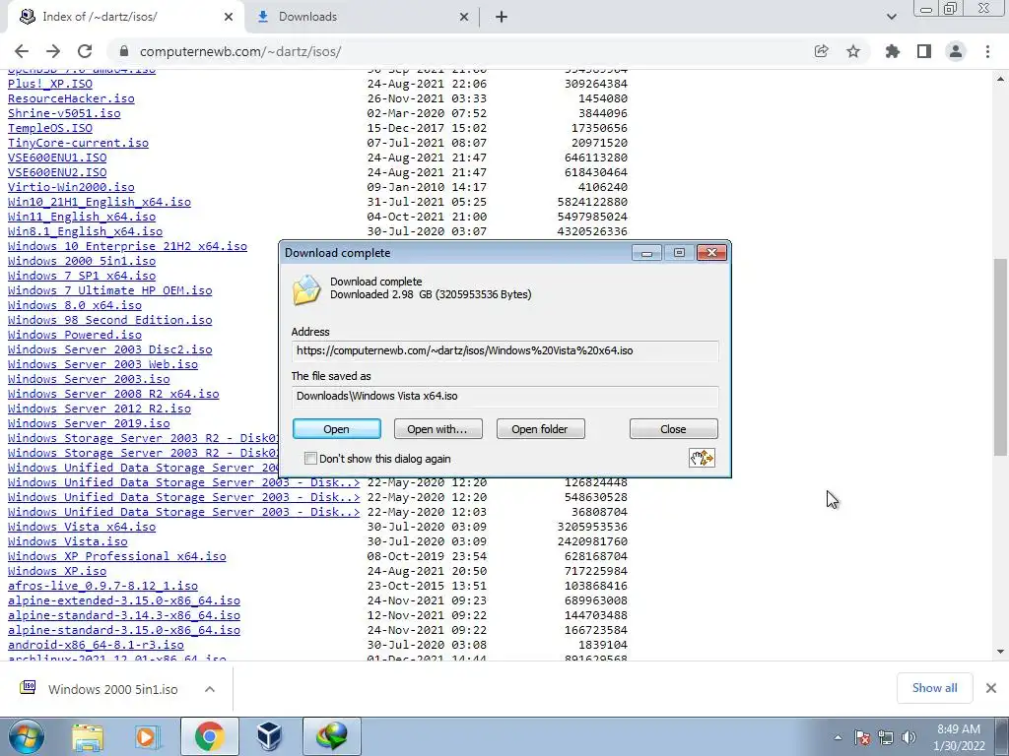The height and width of the screenshot is (756, 1009).
Task: Click the TinyCore-current.iso link
Action: pyautogui.click(x=78, y=143)
